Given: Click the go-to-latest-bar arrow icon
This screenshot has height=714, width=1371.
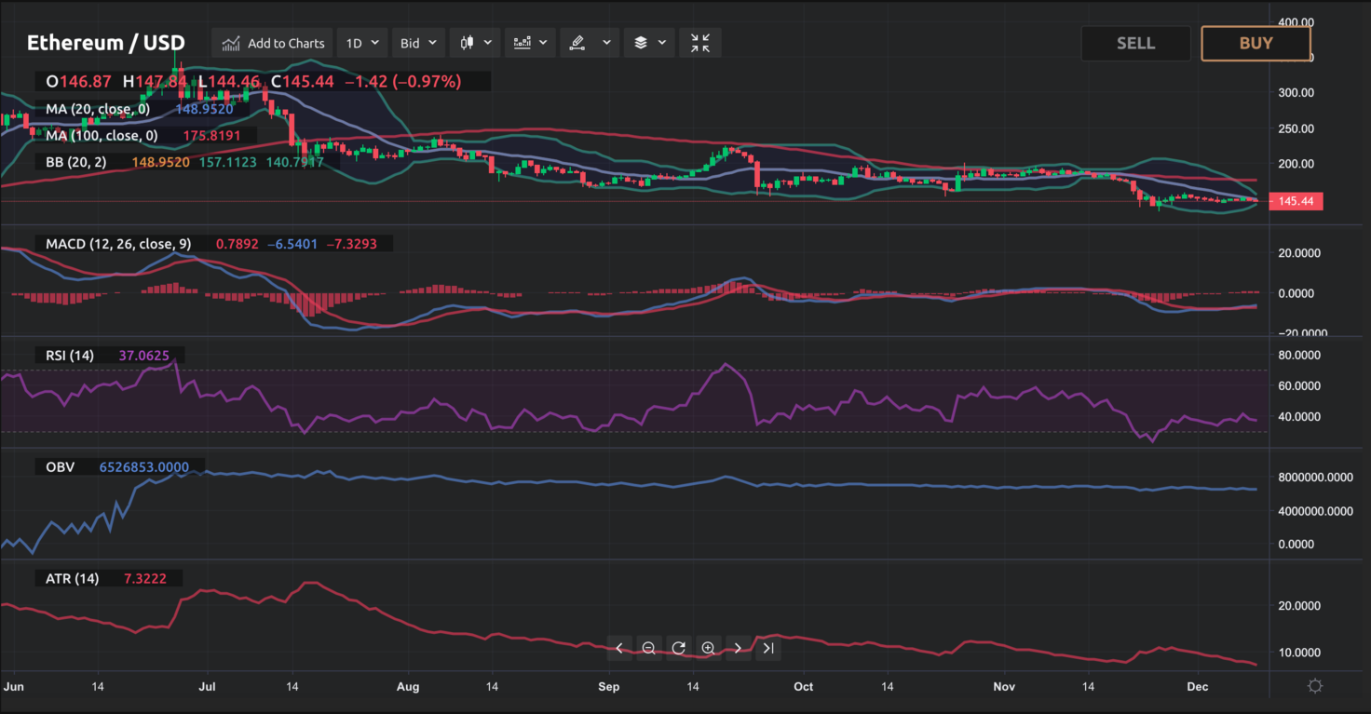Looking at the screenshot, I should point(767,648).
